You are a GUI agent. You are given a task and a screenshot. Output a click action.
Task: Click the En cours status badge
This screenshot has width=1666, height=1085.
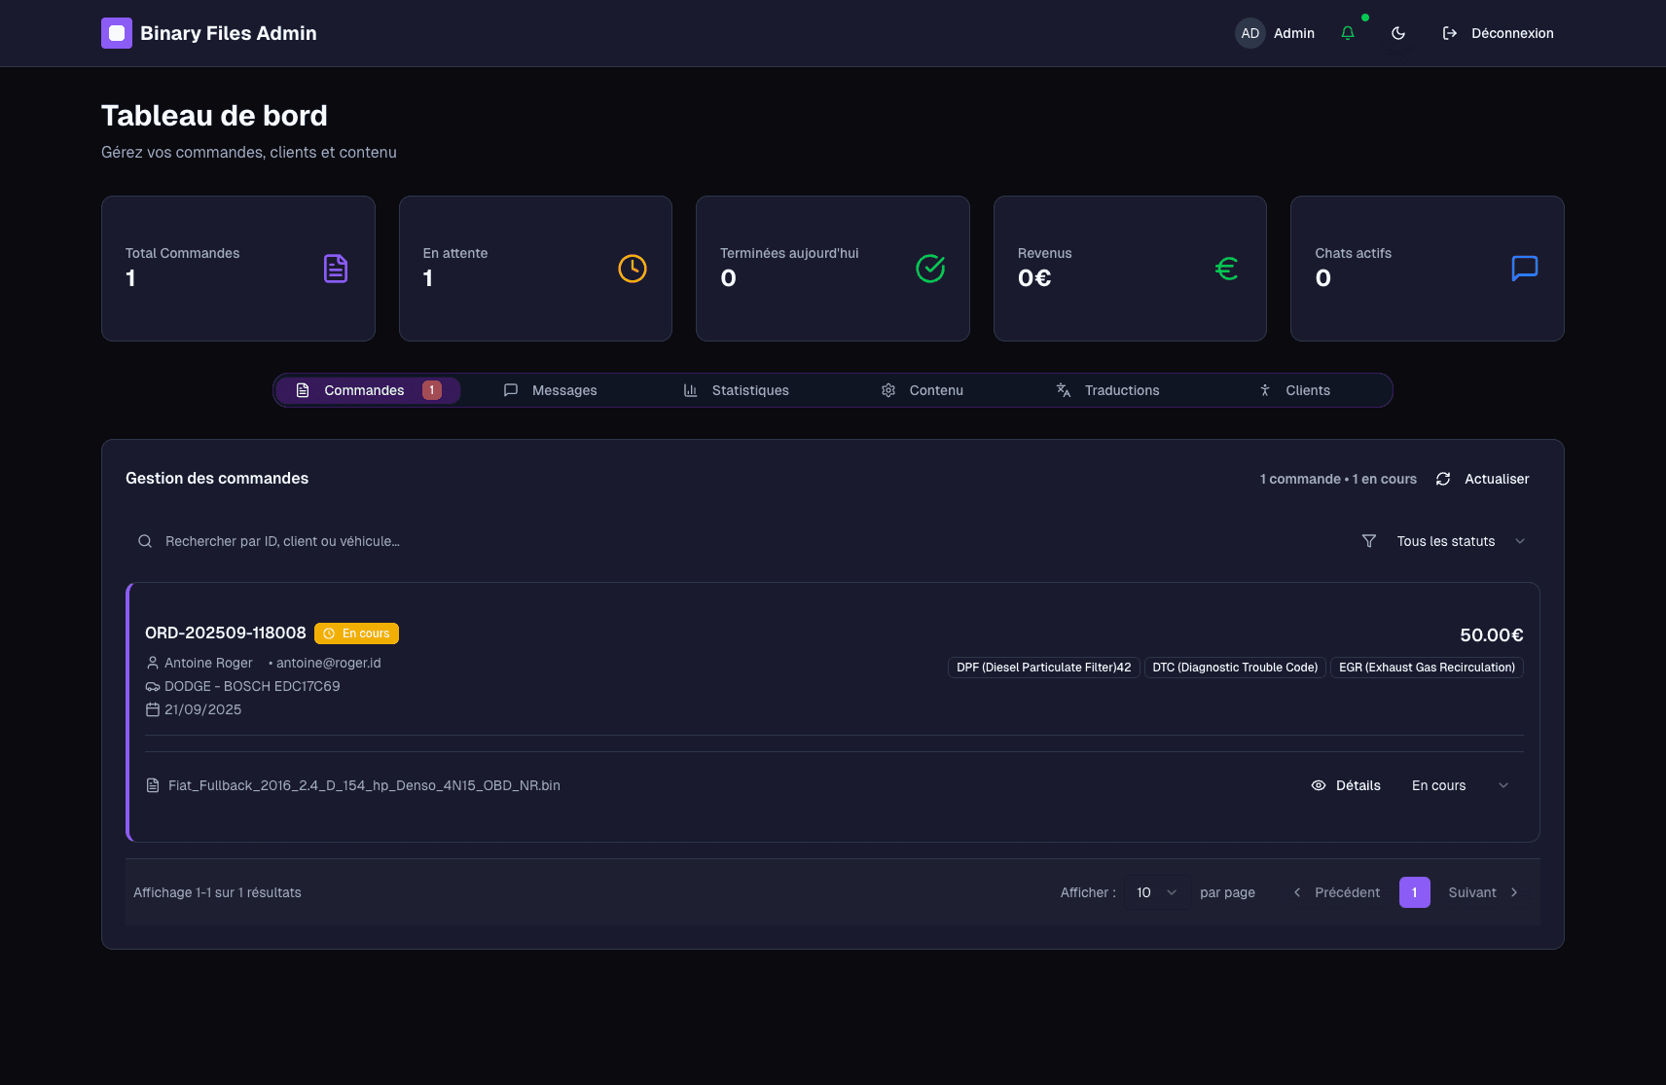pyautogui.click(x=356, y=633)
